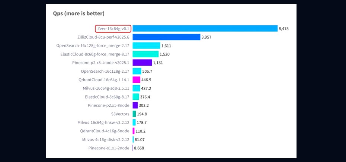Click the value 1,611
The image size is (346, 162).
[x=166, y=46]
